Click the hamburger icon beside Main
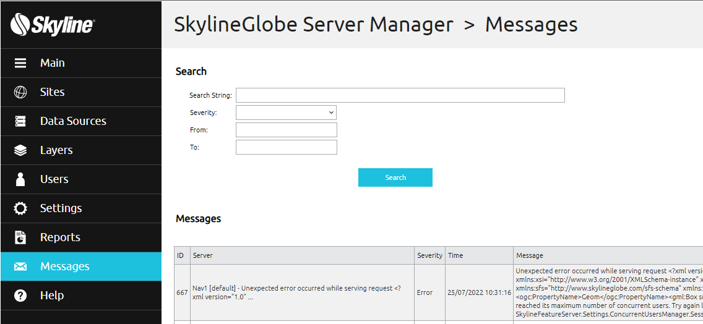Screen dimensions: 703x324 [20, 63]
